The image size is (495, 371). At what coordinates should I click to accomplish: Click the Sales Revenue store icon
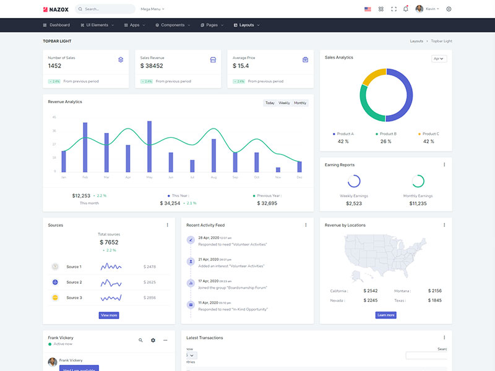click(x=213, y=60)
